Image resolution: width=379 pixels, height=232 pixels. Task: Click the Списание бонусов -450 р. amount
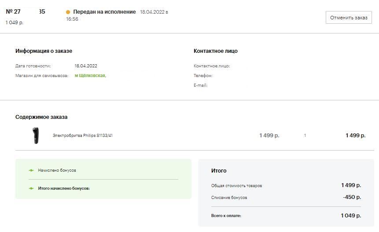pos(352,197)
